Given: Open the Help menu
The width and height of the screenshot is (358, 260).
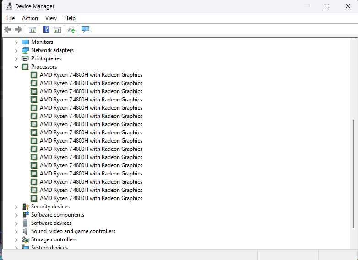Looking at the screenshot, I should click(x=70, y=18).
